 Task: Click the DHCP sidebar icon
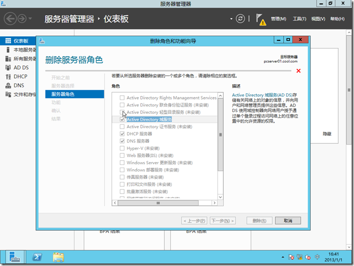coord(8,76)
